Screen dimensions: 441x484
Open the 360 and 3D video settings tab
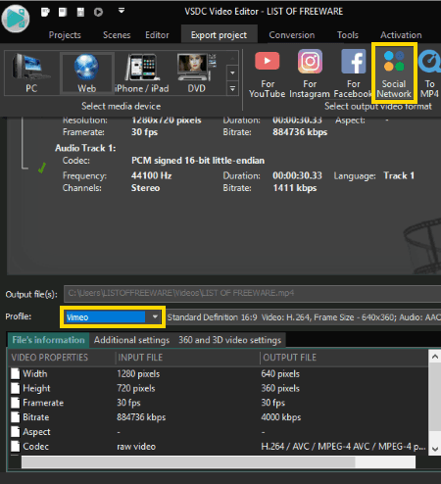tap(229, 340)
